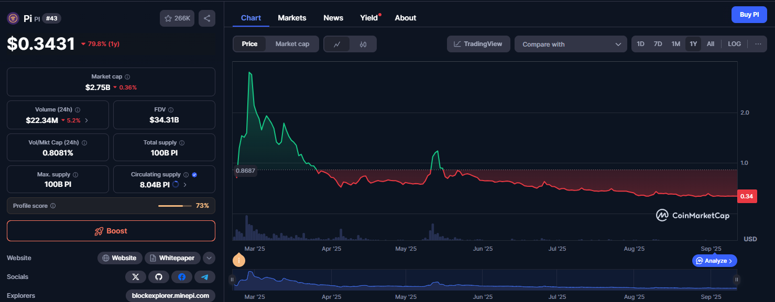This screenshot has height=302, width=775.
Task: Click the Buy PI button
Action: click(749, 14)
